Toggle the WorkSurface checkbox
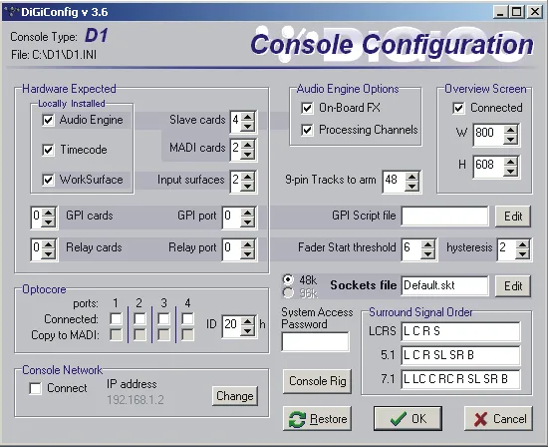Viewport: 548px width, 447px height. click(x=48, y=180)
